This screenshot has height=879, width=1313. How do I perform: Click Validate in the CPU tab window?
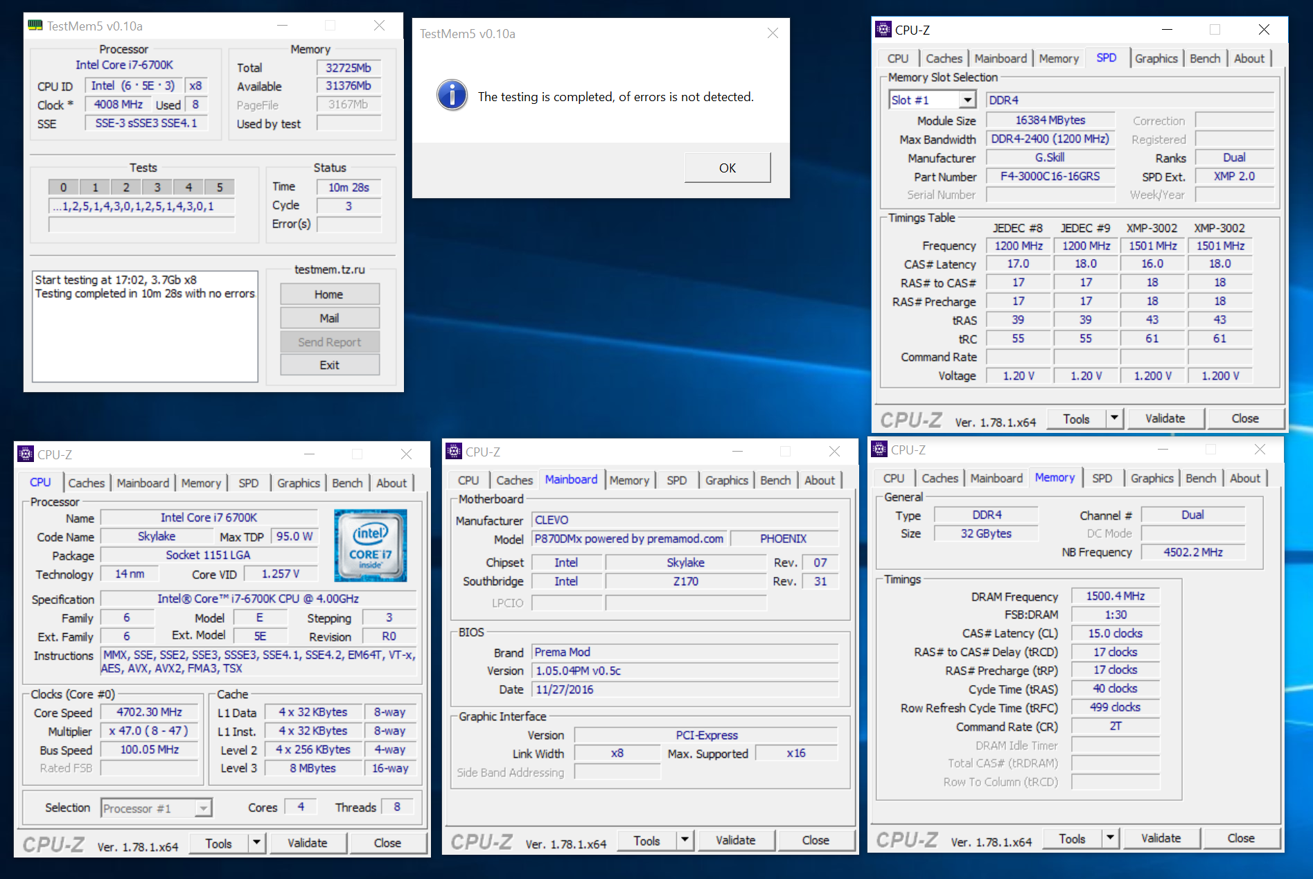click(308, 843)
